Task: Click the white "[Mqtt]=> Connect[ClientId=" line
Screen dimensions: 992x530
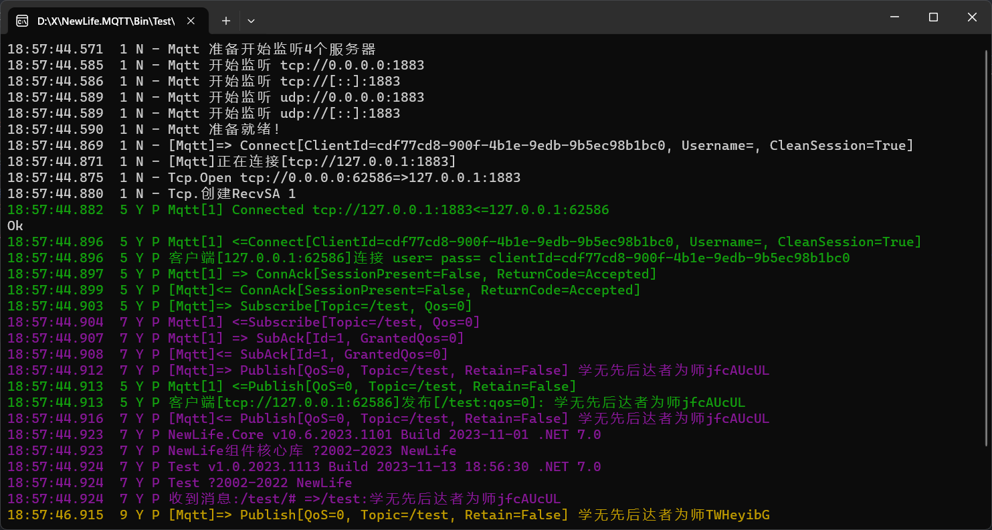Action: 460,145
